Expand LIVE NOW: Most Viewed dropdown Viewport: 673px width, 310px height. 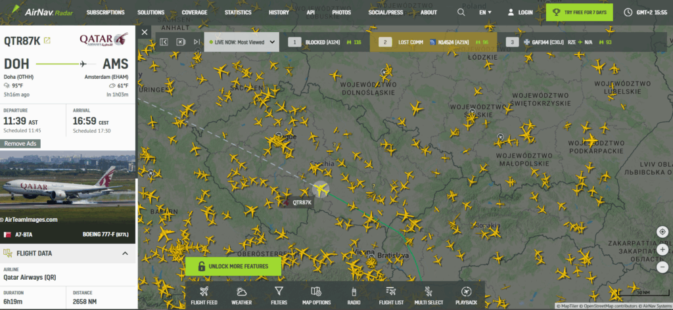242,42
